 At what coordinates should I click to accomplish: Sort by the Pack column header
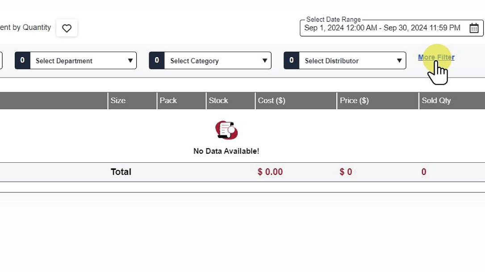tap(168, 100)
